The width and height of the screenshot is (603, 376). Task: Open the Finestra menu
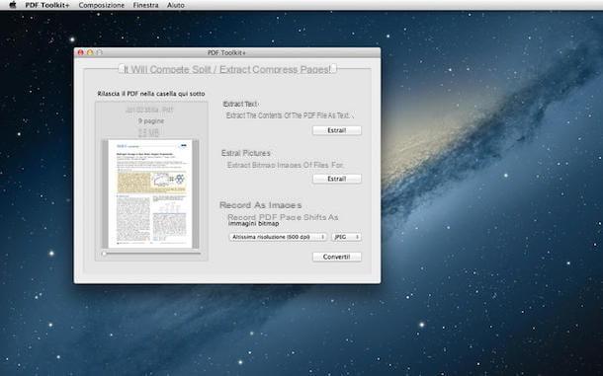[145, 5]
